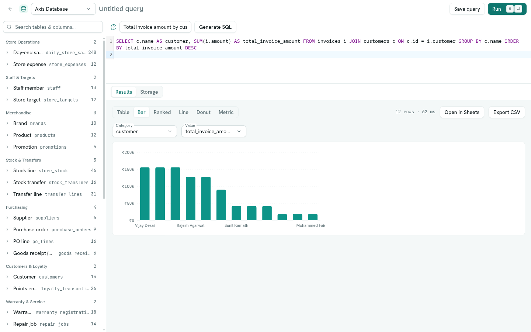Expand the Store expense table row
Image resolution: width=531 pixels, height=332 pixels.
[x=51, y=64]
